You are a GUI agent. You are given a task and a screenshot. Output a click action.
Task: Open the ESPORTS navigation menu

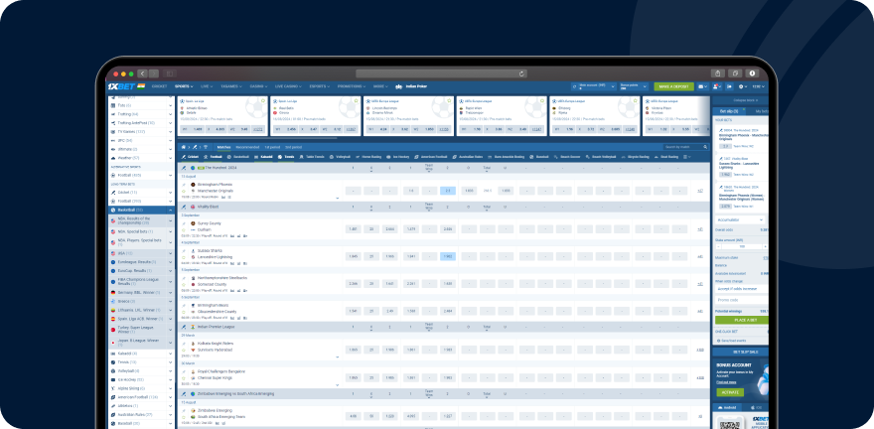pos(320,86)
